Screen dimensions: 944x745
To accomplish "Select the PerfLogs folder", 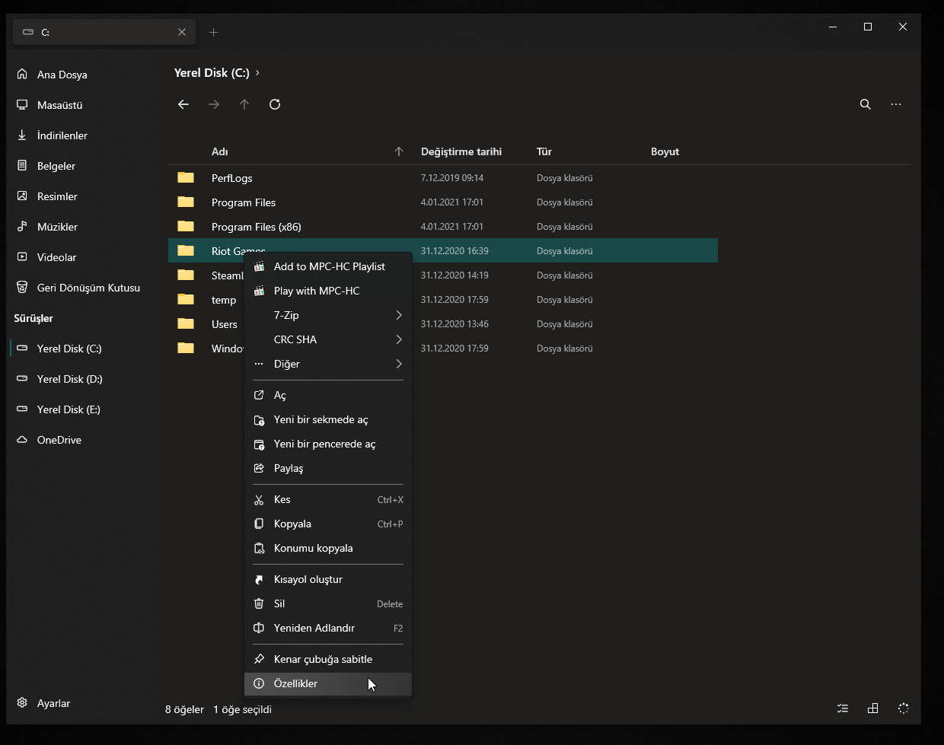I will 443,178.
